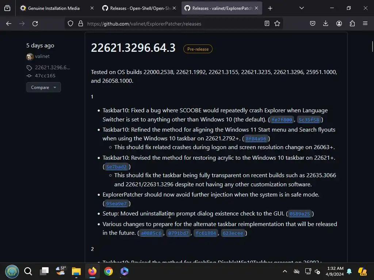Click the Pre-release badge

point(198,49)
